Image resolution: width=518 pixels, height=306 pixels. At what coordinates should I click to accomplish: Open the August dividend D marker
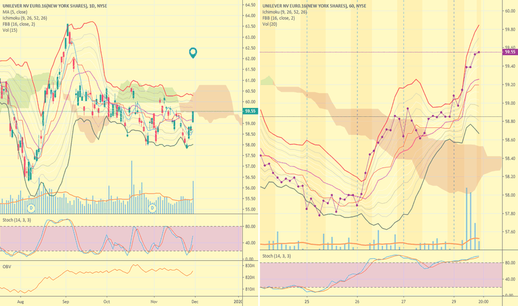pyautogui.click(x=31, y=208)
